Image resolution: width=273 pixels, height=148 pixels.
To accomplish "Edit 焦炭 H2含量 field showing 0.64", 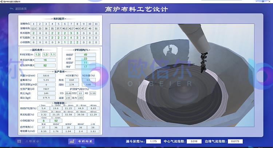I will coord(72,80).
